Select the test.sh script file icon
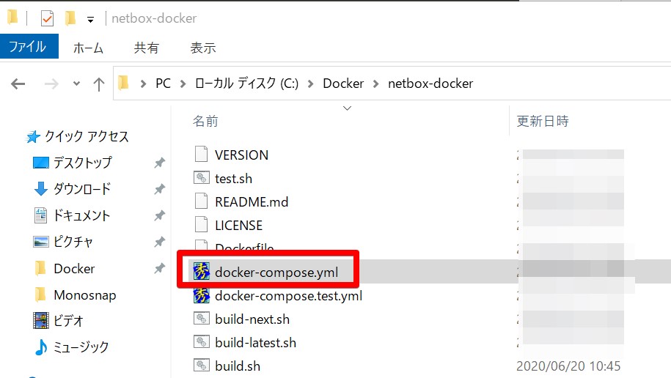 [x=202, y=177]
